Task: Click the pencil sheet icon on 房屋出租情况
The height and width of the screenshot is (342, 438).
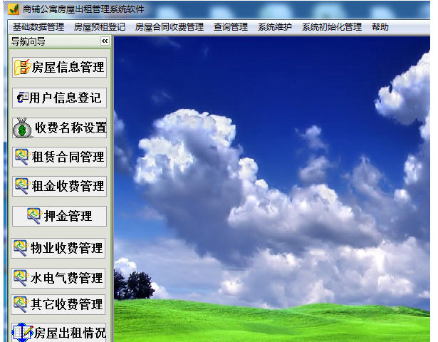Action: tap(22, 333)
